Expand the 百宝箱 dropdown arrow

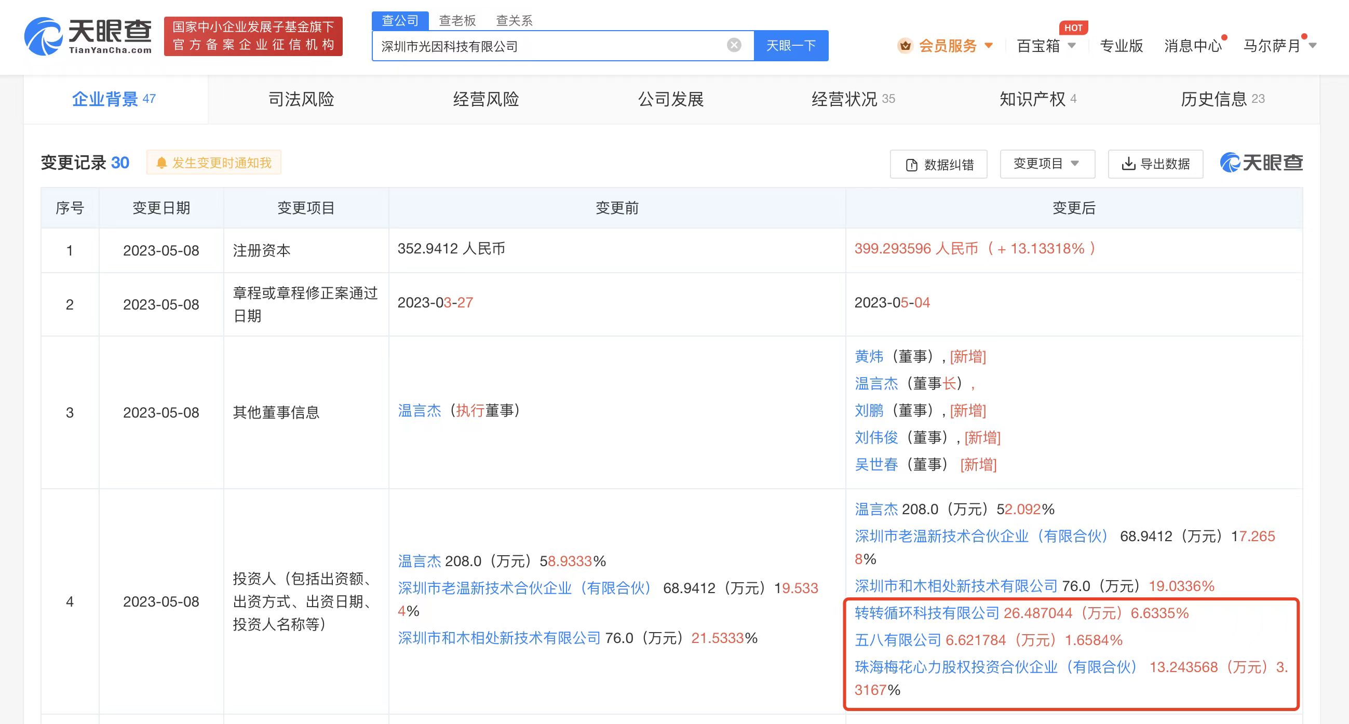(1071, 46)
